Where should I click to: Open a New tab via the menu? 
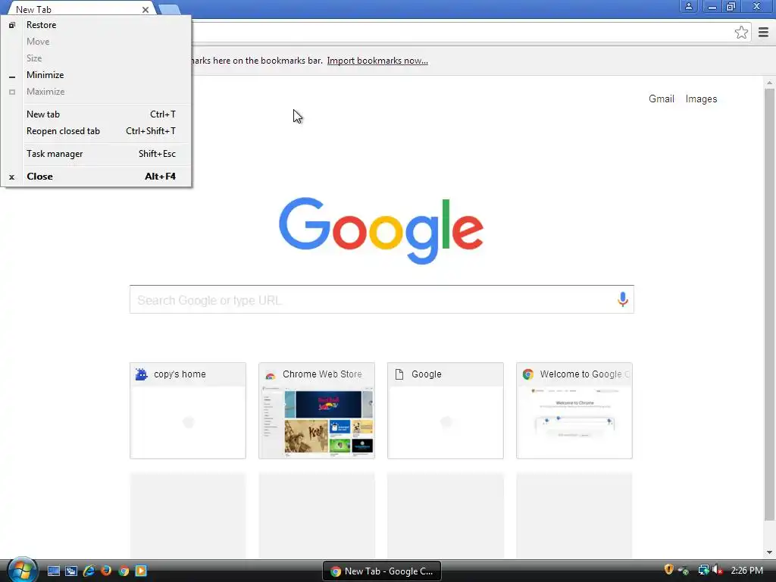(96, 114)
